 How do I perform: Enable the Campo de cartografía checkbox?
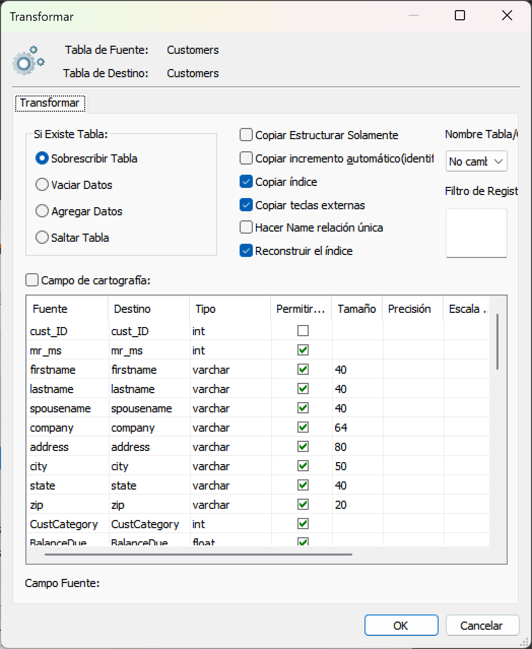(32, 280)
